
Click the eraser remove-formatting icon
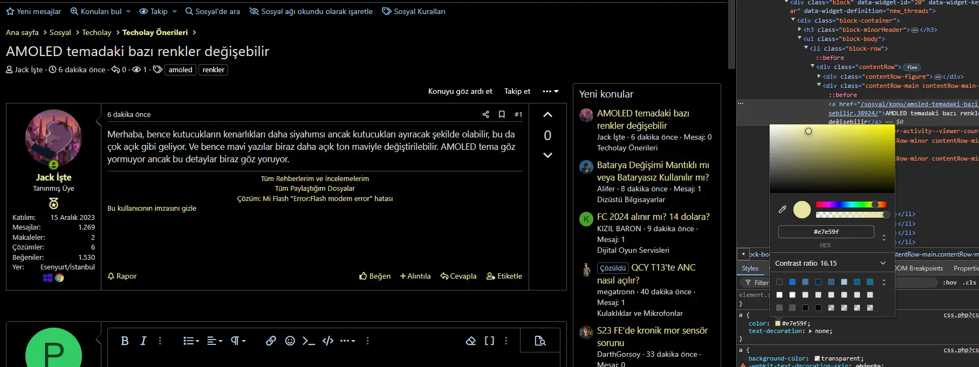471,341
